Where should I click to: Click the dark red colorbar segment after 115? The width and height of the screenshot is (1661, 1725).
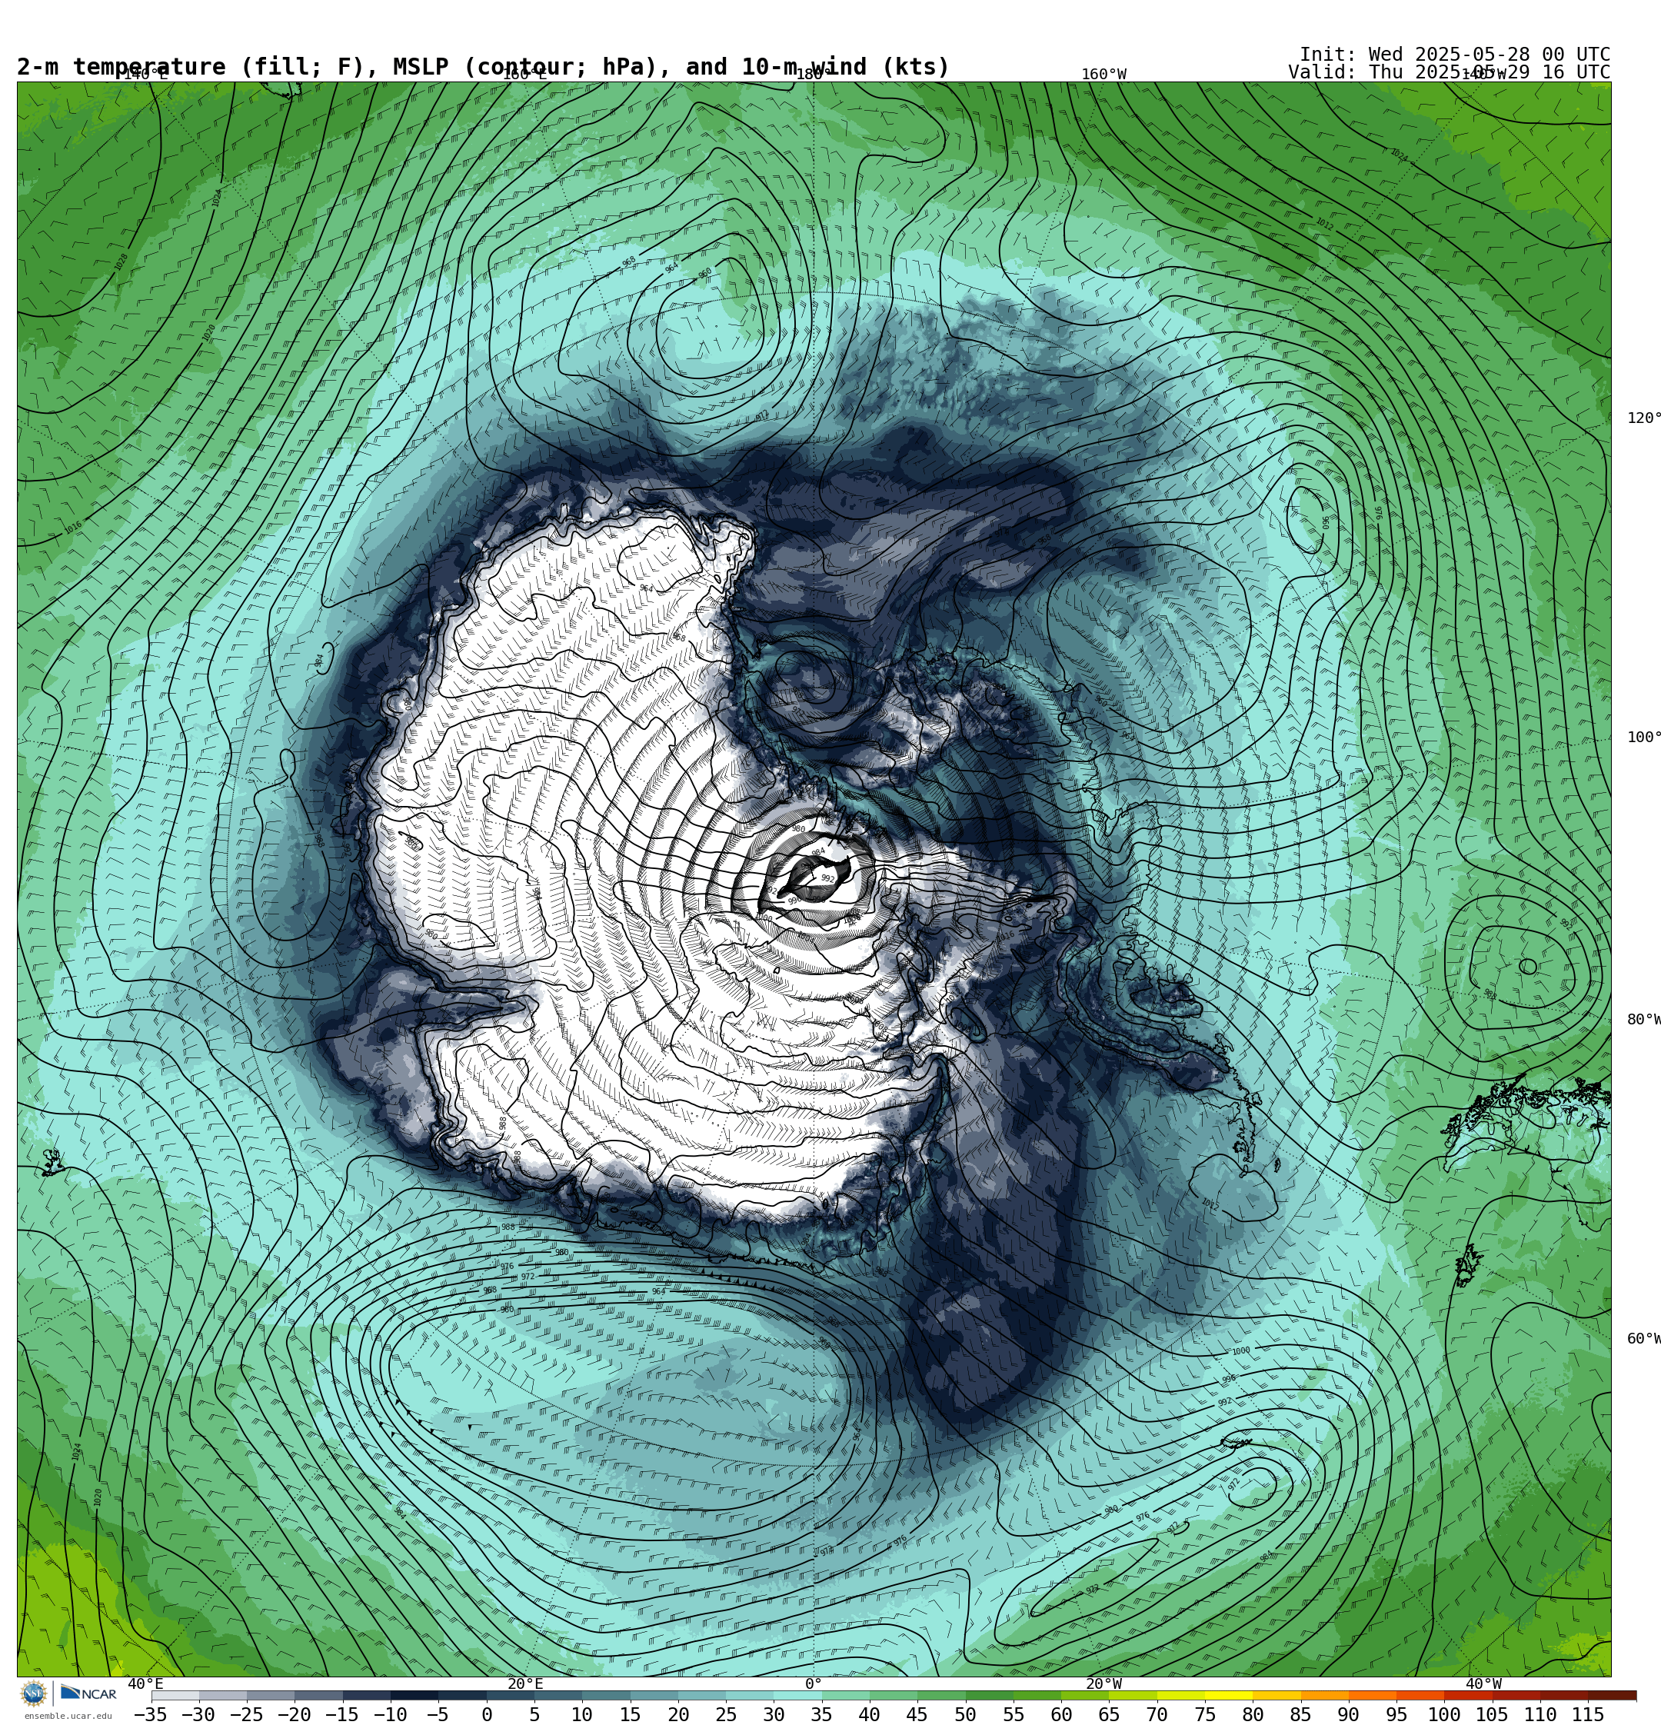[1612, 1695]
